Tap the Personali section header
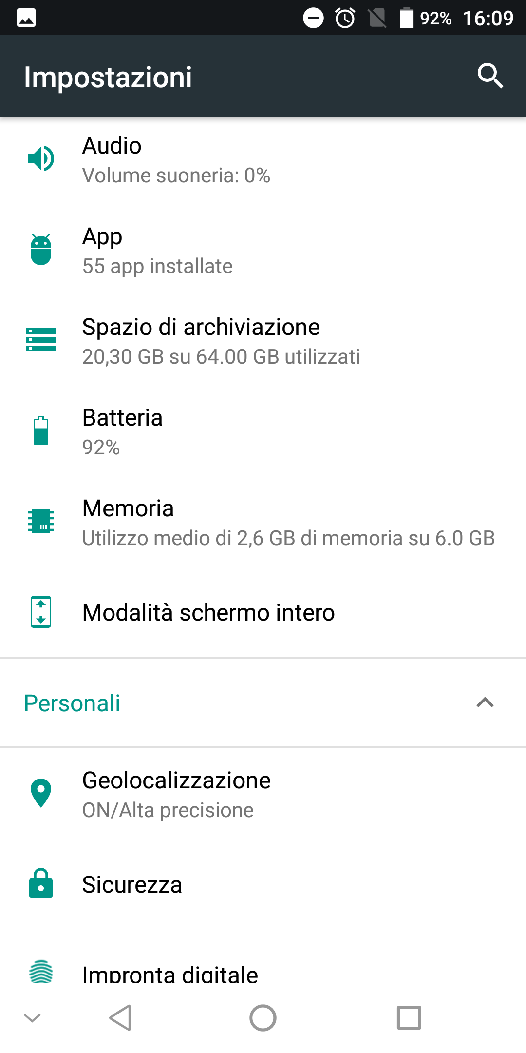The width and height of the screenshot is (526, 1053). pos(72,703)
